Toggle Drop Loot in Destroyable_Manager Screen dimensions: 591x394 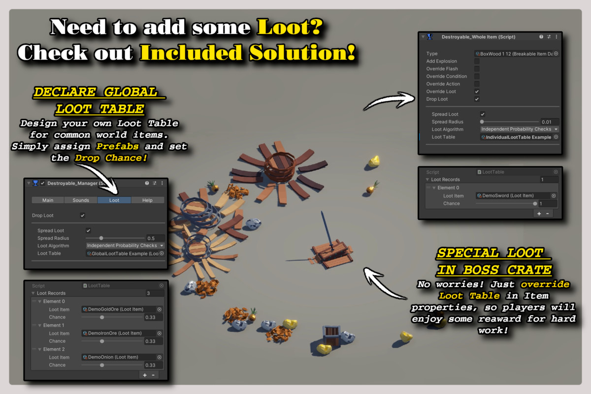(82, 215)
